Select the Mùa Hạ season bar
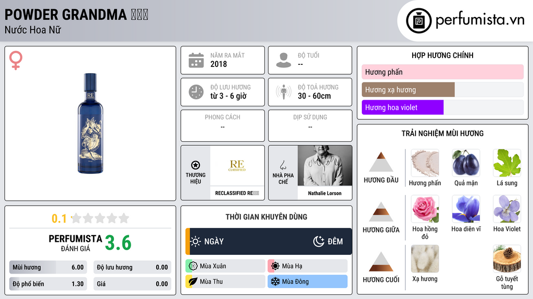The width and height of the screenshot is (533, 299). tap(308, 266)
